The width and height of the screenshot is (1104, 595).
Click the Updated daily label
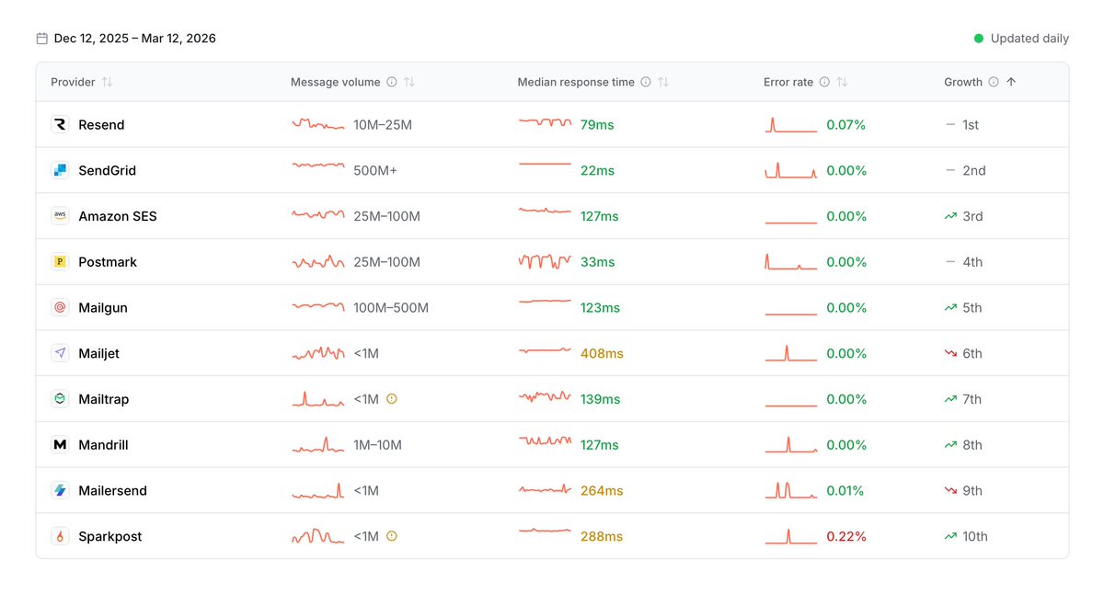1029,39
